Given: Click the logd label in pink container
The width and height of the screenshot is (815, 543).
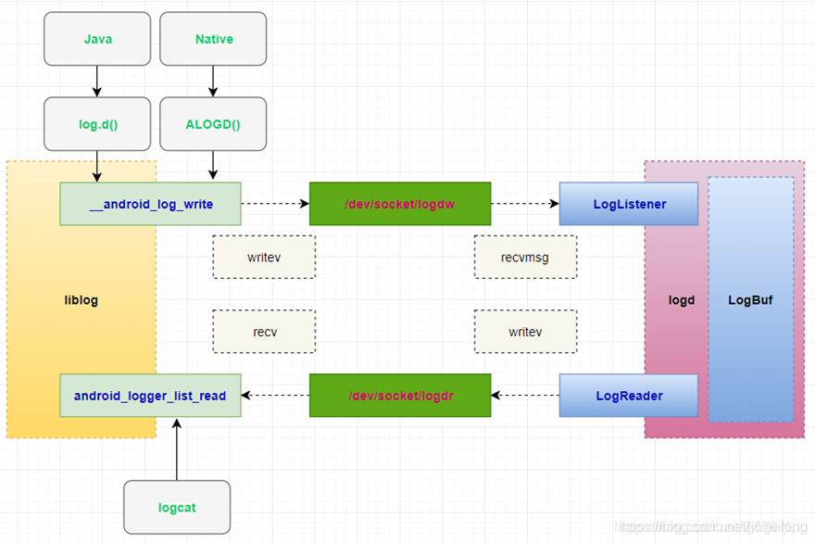Looking at the screenshot, I should [x=682, y=300].
